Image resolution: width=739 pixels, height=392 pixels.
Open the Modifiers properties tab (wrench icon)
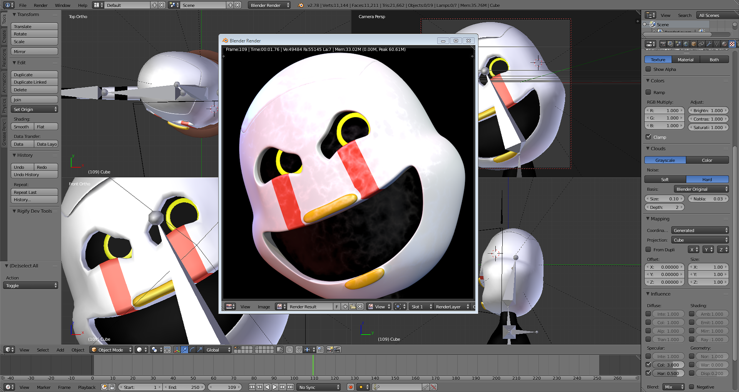pos(709,44)
